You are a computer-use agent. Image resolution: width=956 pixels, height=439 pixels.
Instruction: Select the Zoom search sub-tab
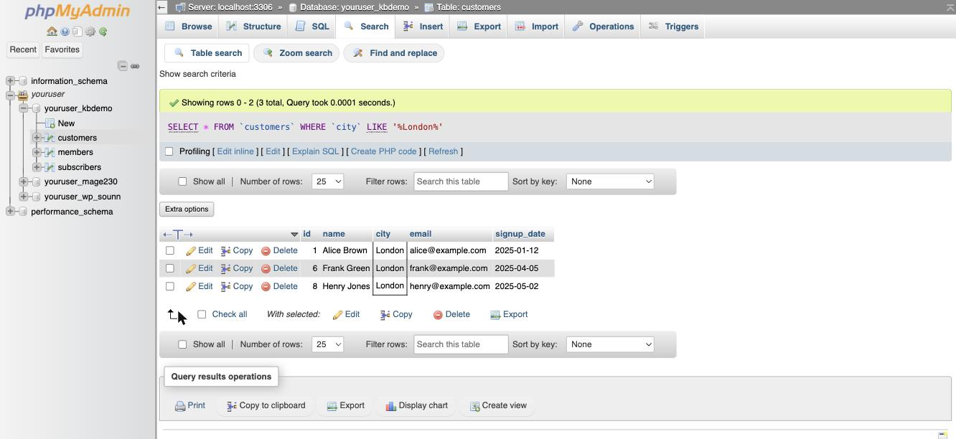click(x=296, y=53)
